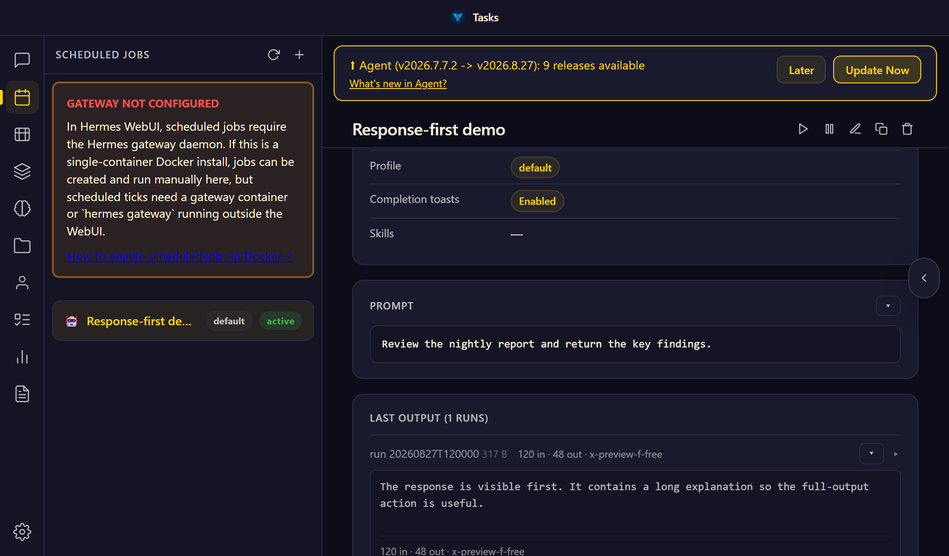
Task: Pause the Response-first demo job
Action: point(829,129)
